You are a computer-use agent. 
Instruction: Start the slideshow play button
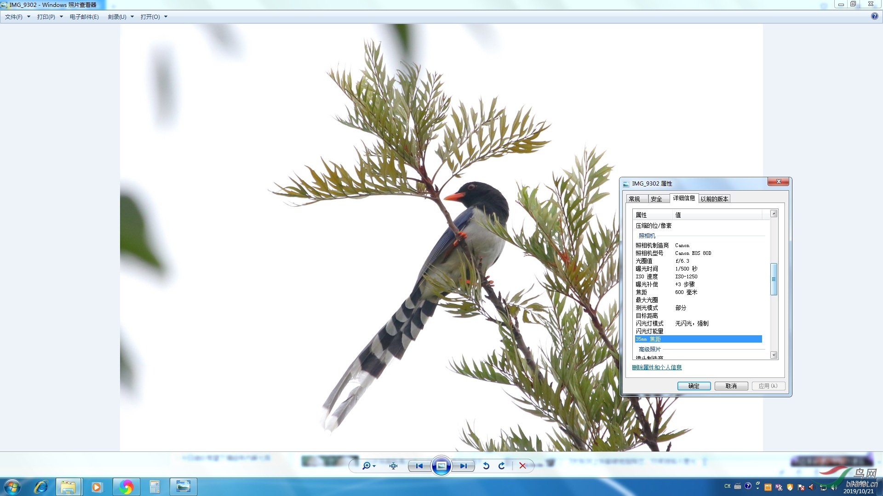pos(441,466)
